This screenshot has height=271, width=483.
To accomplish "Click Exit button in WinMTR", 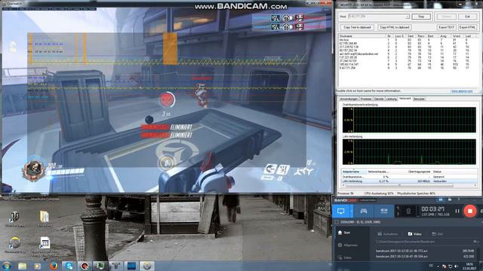I will tap(468, 17).
